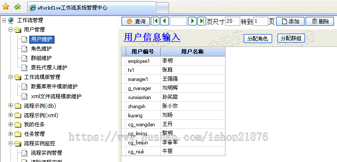Go to the last page arrow
The width and height of the screenshot is (337, 162).
coord(202,21)
